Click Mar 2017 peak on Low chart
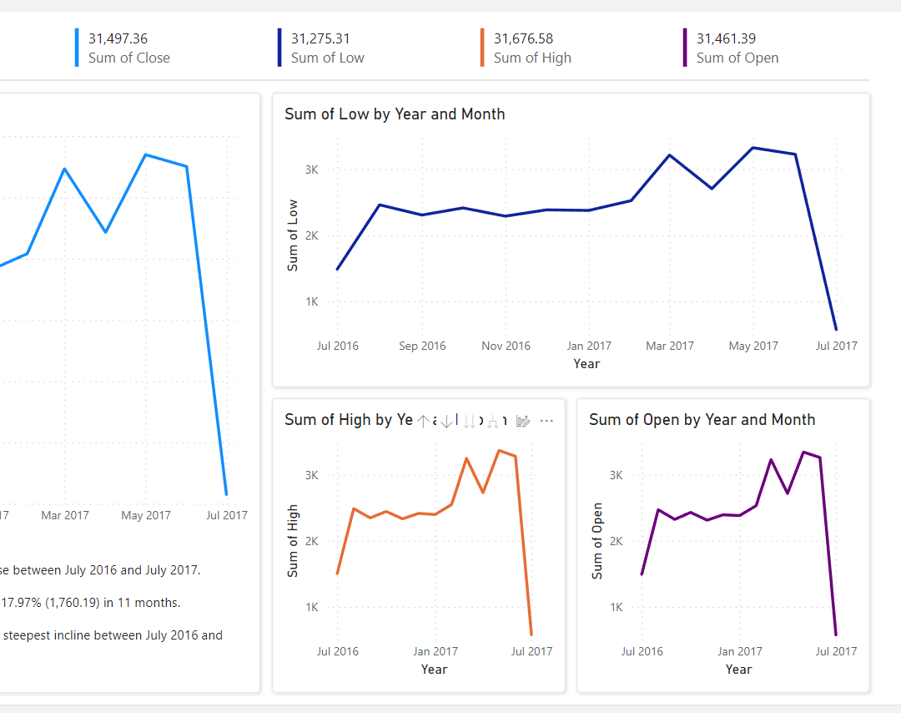This screenshot has width=901, height=713. [x=669, y=155]
